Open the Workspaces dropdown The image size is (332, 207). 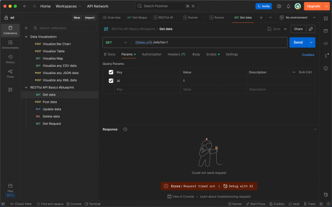point(68,6)
